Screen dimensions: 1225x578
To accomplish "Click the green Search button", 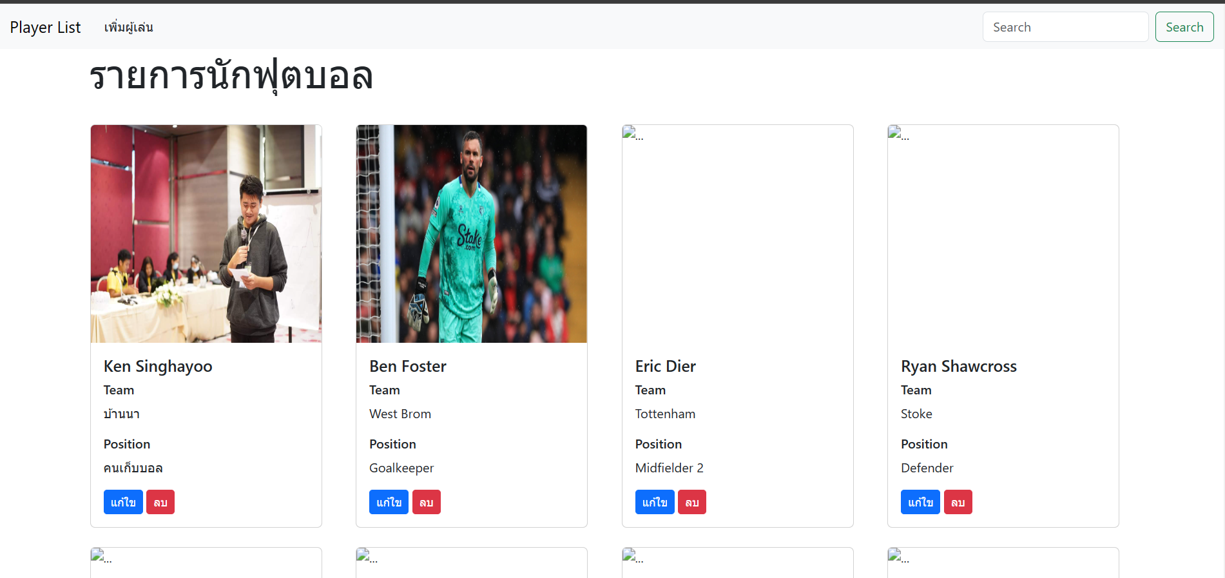I will tap(1184, 27).
